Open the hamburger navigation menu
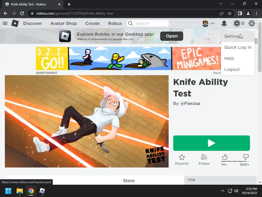262x197 pixels. tap(5, 23)
